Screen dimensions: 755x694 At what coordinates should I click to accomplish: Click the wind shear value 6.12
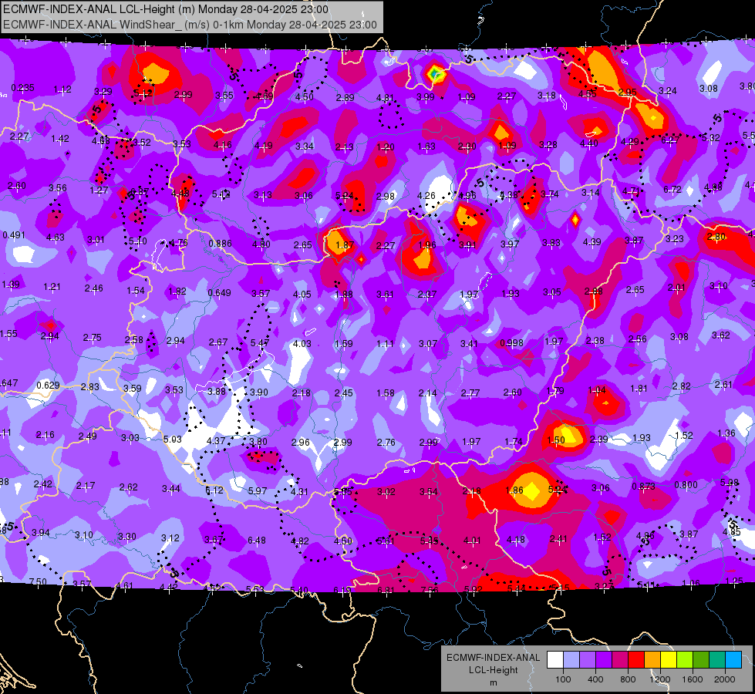[x=214, y=490]
